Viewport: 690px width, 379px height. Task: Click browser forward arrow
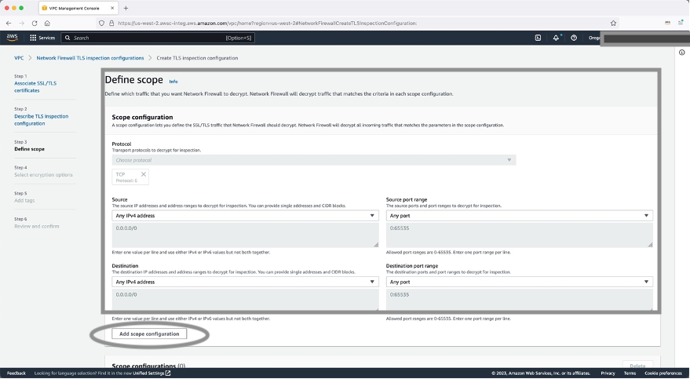point(21,24)
